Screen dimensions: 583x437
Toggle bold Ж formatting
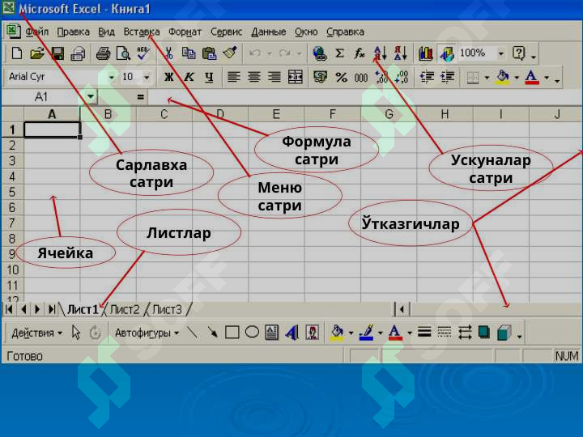pyautogui.click(x=168, y=77)
